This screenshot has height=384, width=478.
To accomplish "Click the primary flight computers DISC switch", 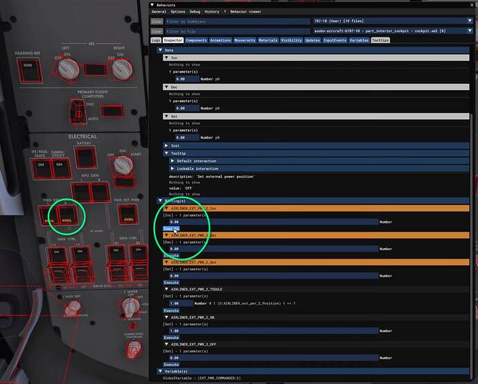I will point(78,112).
